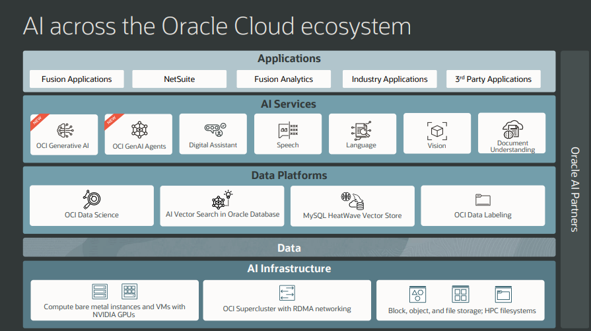
Task: Click the OCI Generative AI brain-circuit icon
Action: (65, 130)
